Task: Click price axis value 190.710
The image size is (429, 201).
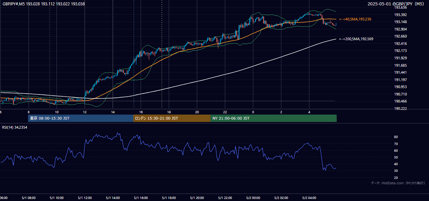Action: coord(400,94)
